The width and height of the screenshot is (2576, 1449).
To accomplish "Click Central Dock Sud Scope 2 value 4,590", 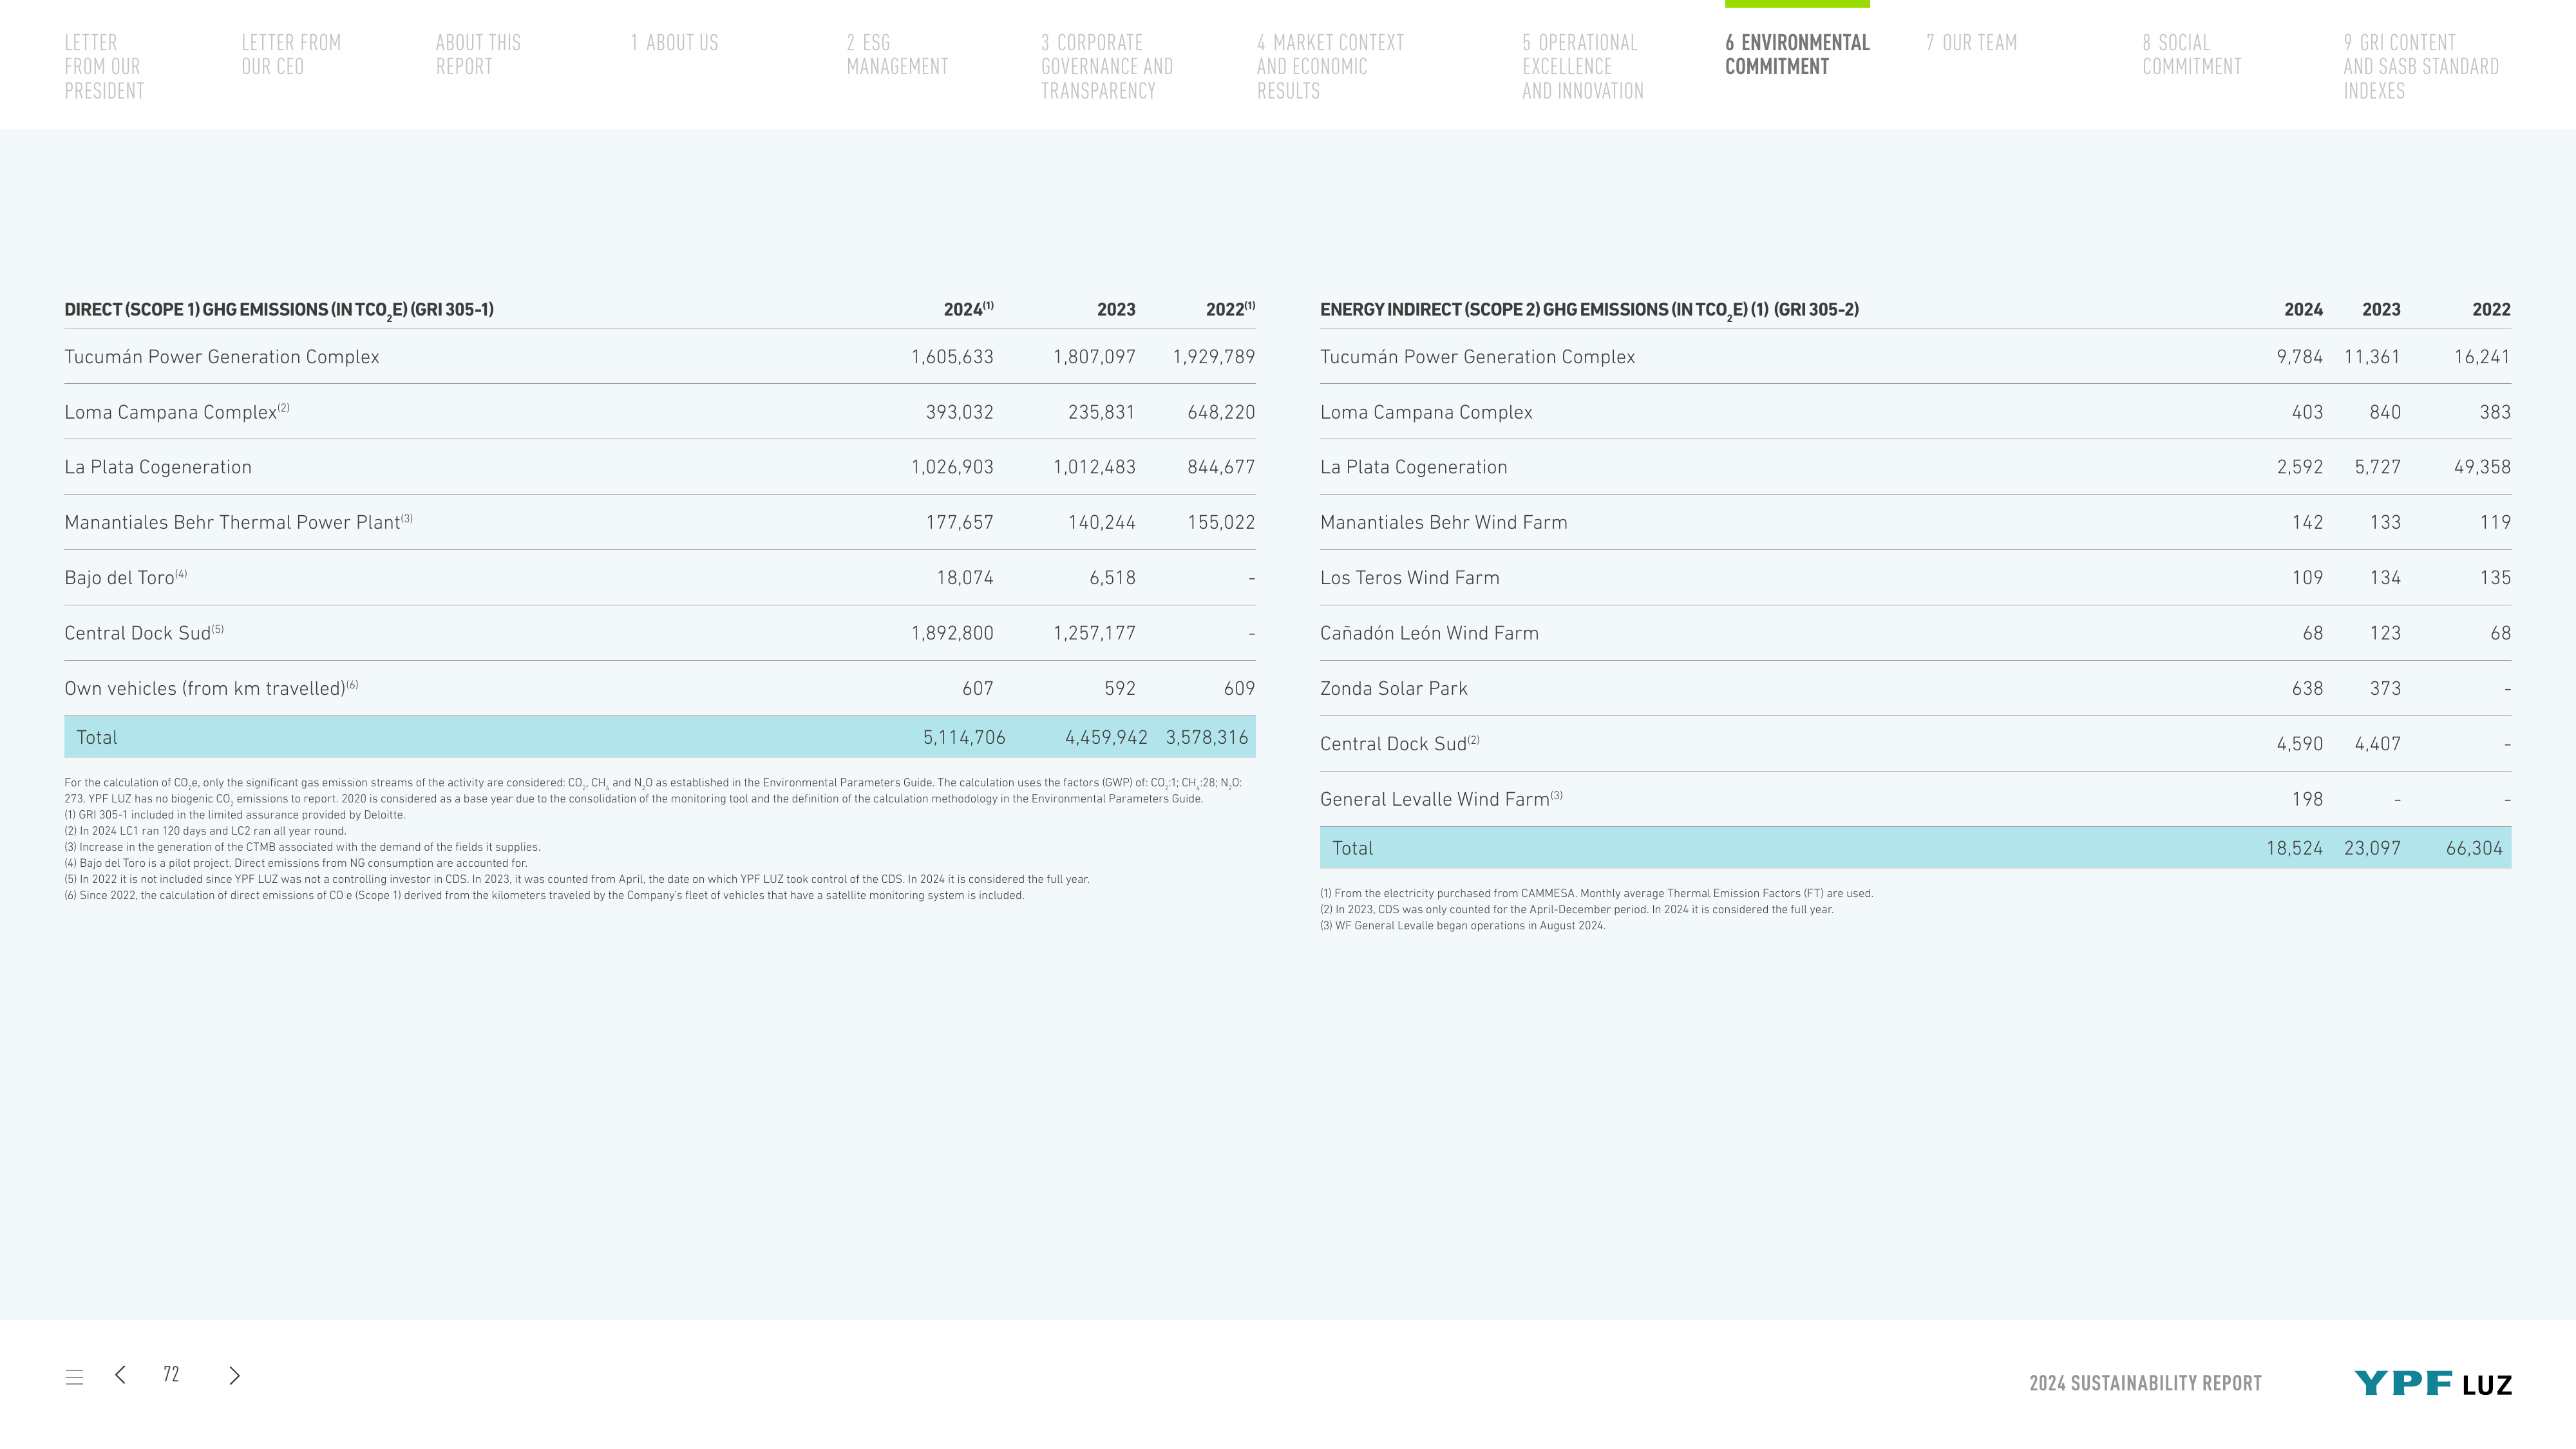I will 2299,744.
